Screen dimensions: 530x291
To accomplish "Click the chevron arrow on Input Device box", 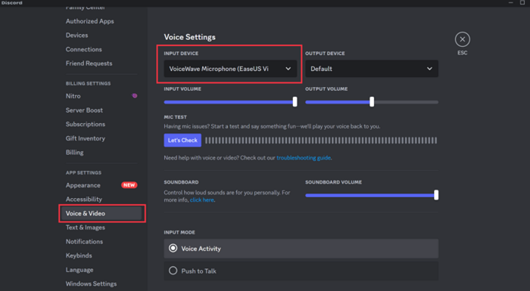I will (x=288, y=69).
